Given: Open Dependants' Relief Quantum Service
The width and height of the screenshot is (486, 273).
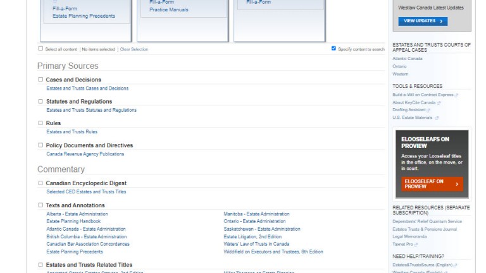Looking at the screenshot, I should [427, 221].
